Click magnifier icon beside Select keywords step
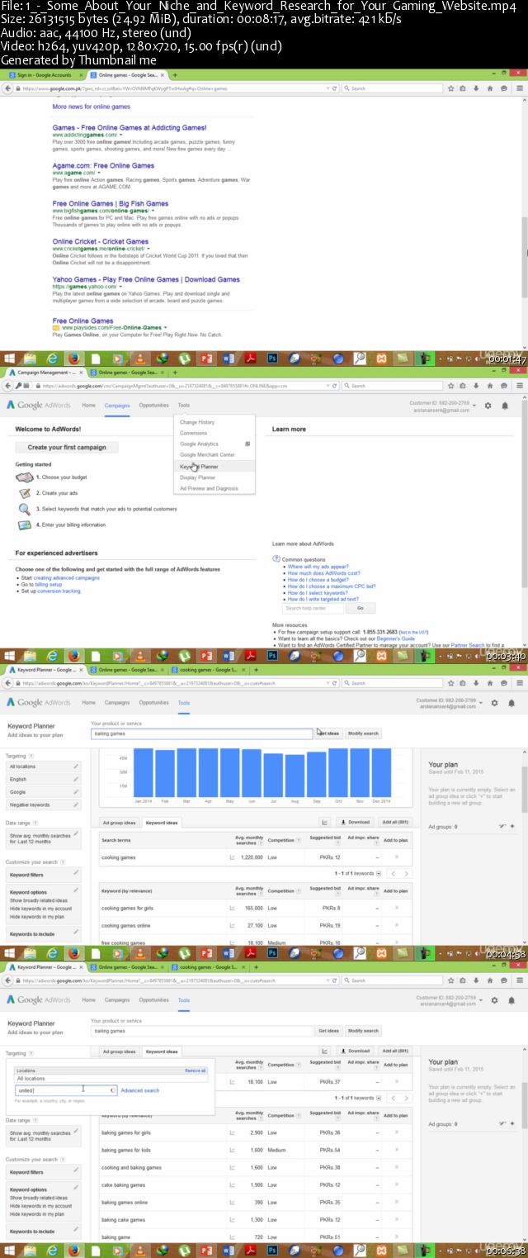Image resolution: width=528 pixels, height=1258 pixels. point(25,509)
